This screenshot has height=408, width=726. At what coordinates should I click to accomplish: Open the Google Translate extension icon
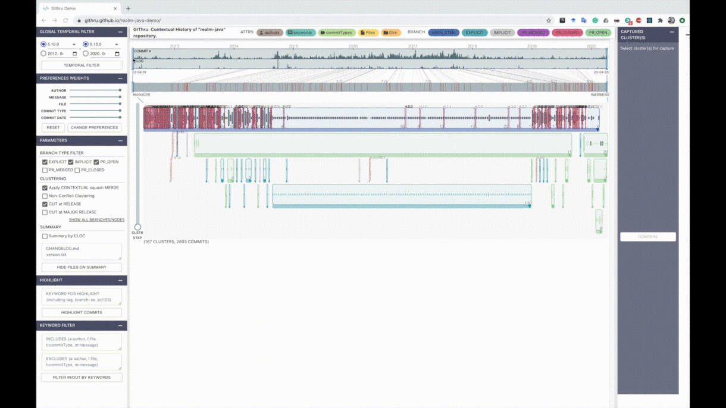[x=584, y=20]
